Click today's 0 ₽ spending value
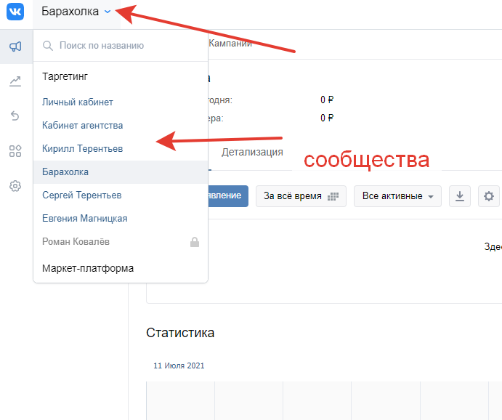502x420 pixels. (x=327, y=100)
